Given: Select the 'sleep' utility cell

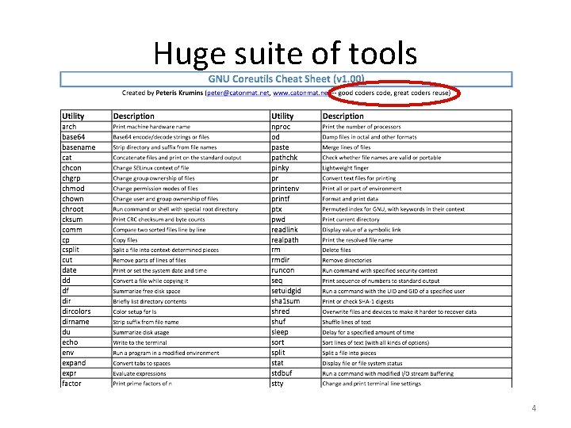Looking at the screenshot, I should click(x=295, y=332).
